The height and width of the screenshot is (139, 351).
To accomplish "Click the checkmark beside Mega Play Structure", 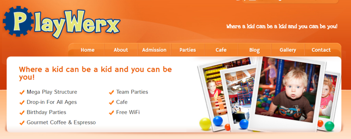I will click(x=22, y=92).
